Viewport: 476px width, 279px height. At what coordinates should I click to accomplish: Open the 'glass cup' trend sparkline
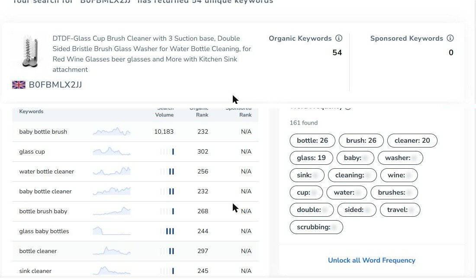[x=112, y=151]
